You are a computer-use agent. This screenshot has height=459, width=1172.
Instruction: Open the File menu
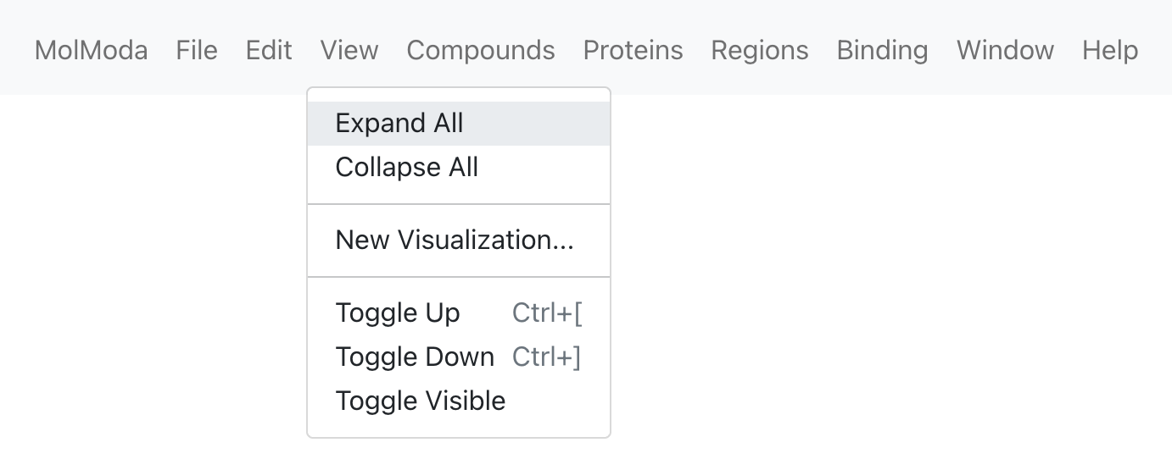(x=197, y=51)
